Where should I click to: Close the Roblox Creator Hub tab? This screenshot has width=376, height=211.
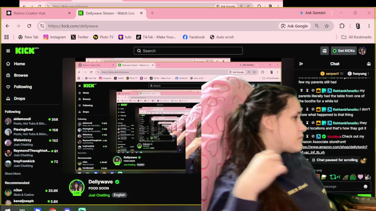pyautogui.click(x=69, y=13)
